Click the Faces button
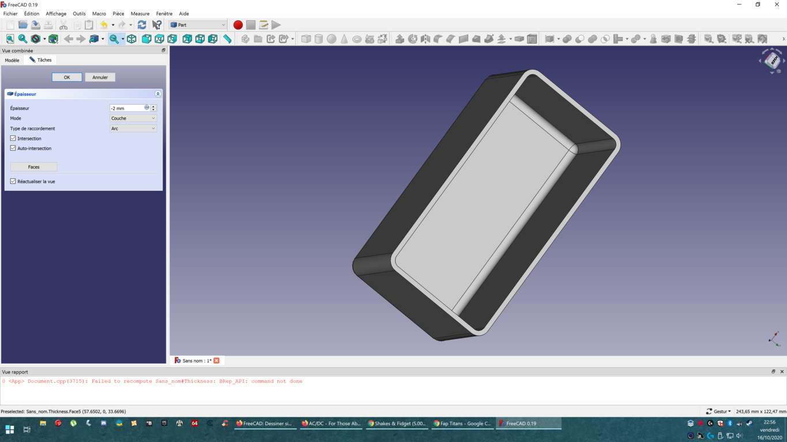This screenshot has width=787, height=442. click(x=34, y=167)
